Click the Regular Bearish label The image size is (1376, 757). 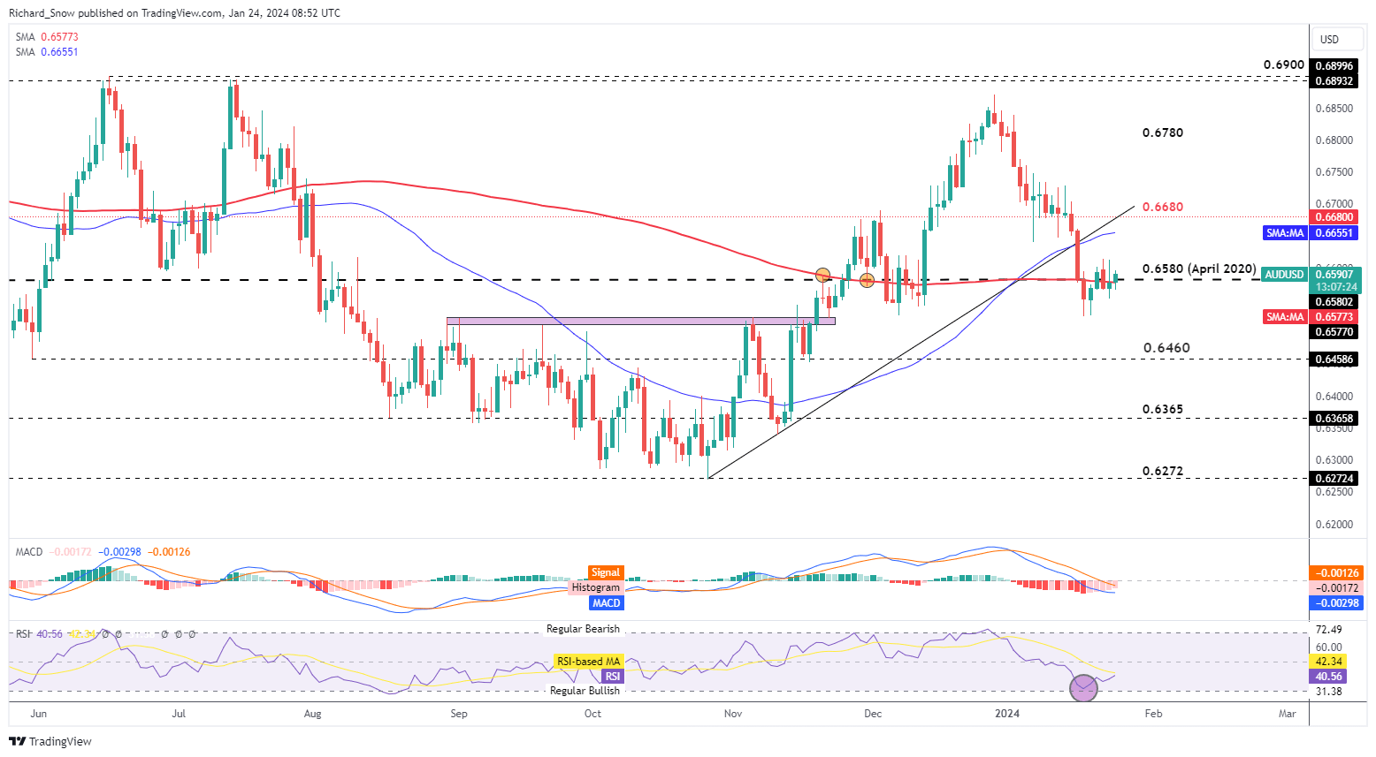584,629
